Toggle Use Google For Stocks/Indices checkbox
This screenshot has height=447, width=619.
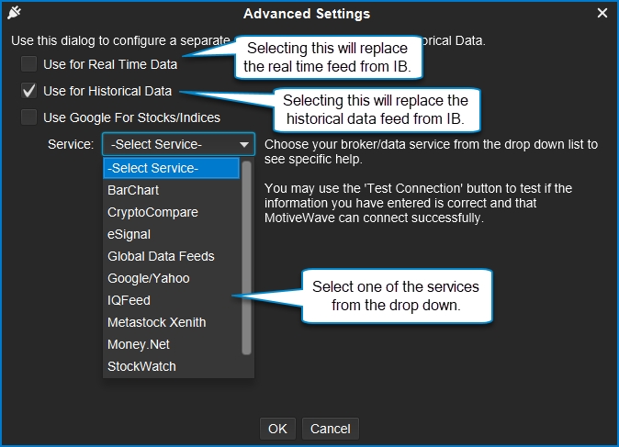point(28,117)
